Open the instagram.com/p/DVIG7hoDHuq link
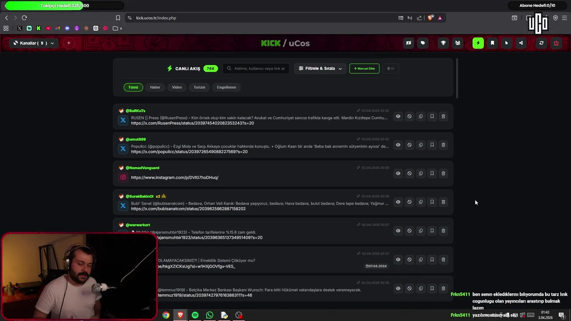This screenshot has height=321, width=571. (175, 177)
